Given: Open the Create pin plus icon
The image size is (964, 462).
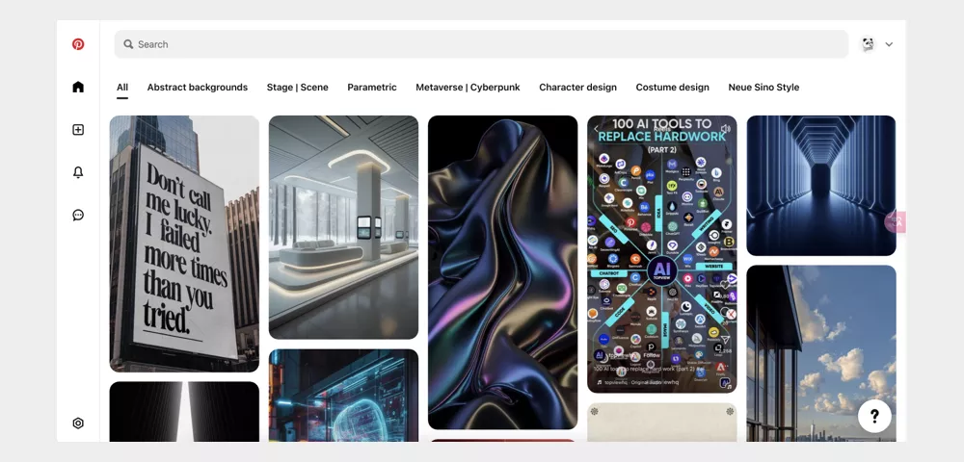Looking at the screenshot, I should click(x=78, y=130).
